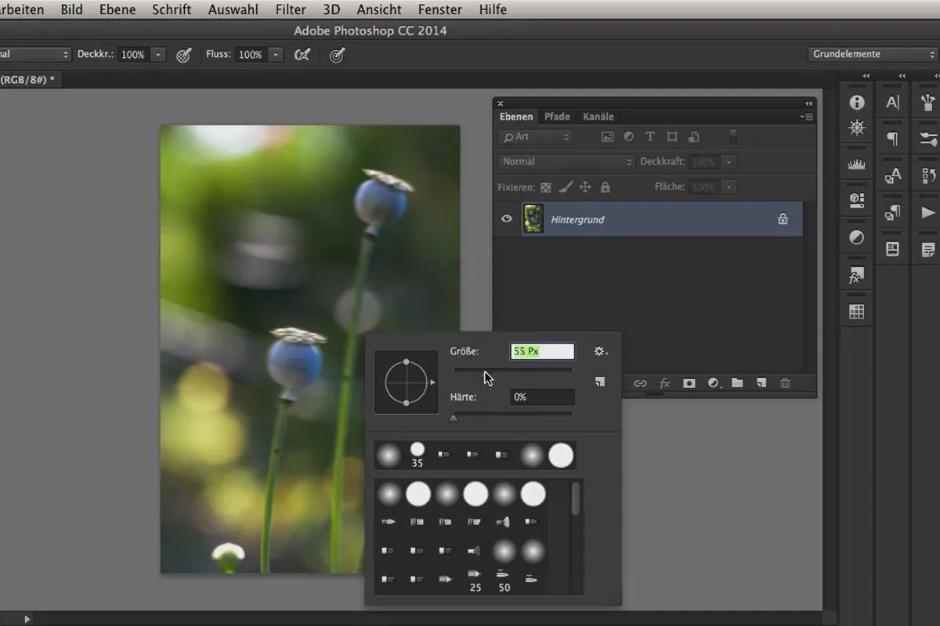Click the delete layer trash icon
Image resolution: width=940 pixels, height=626 pixels.
click(x=785, y=383)
